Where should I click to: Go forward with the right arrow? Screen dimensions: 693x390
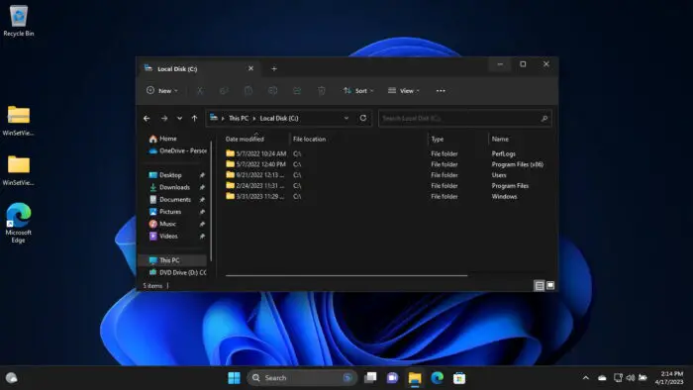[x=164, y=119]
